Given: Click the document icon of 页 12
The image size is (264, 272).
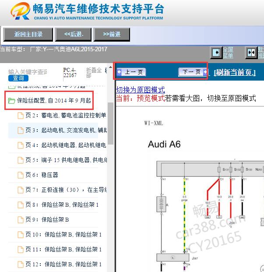Looking at the screenshot, I should click(21, 265).
